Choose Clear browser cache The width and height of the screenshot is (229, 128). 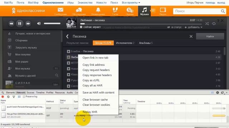98,100
